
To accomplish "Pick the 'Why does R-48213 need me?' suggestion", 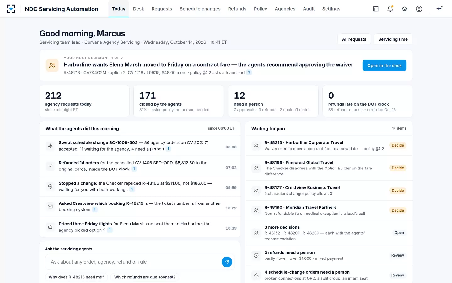I will 76,277.
